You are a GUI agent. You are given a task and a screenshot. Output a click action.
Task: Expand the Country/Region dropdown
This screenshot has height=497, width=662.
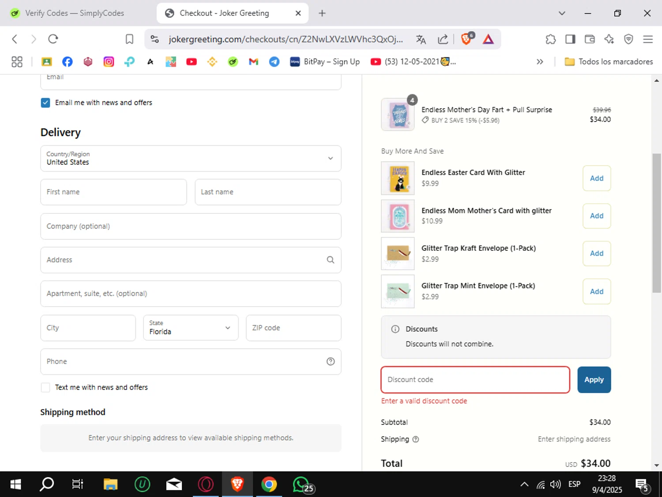[x=191, y=158]
